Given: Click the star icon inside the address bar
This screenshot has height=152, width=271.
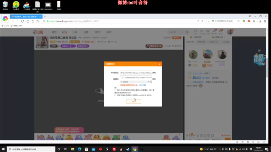Looking at the screenshot, I should click(x=202, y=21).
